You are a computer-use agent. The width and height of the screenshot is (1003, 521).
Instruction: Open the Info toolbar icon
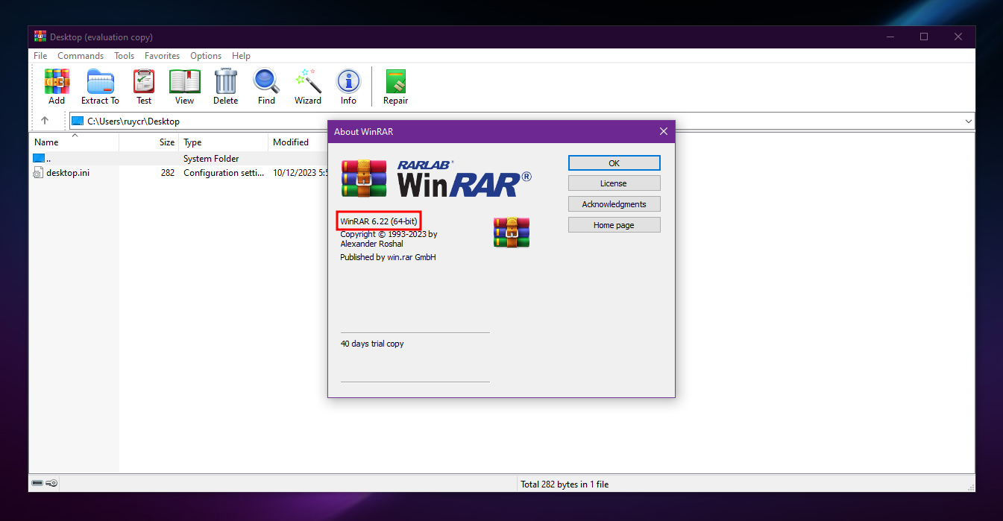point(348,86)
